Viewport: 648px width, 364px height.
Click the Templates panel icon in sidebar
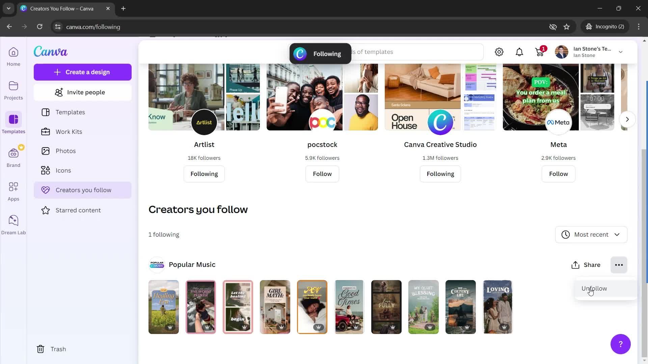pyautogui.click(x=13, y=119)
